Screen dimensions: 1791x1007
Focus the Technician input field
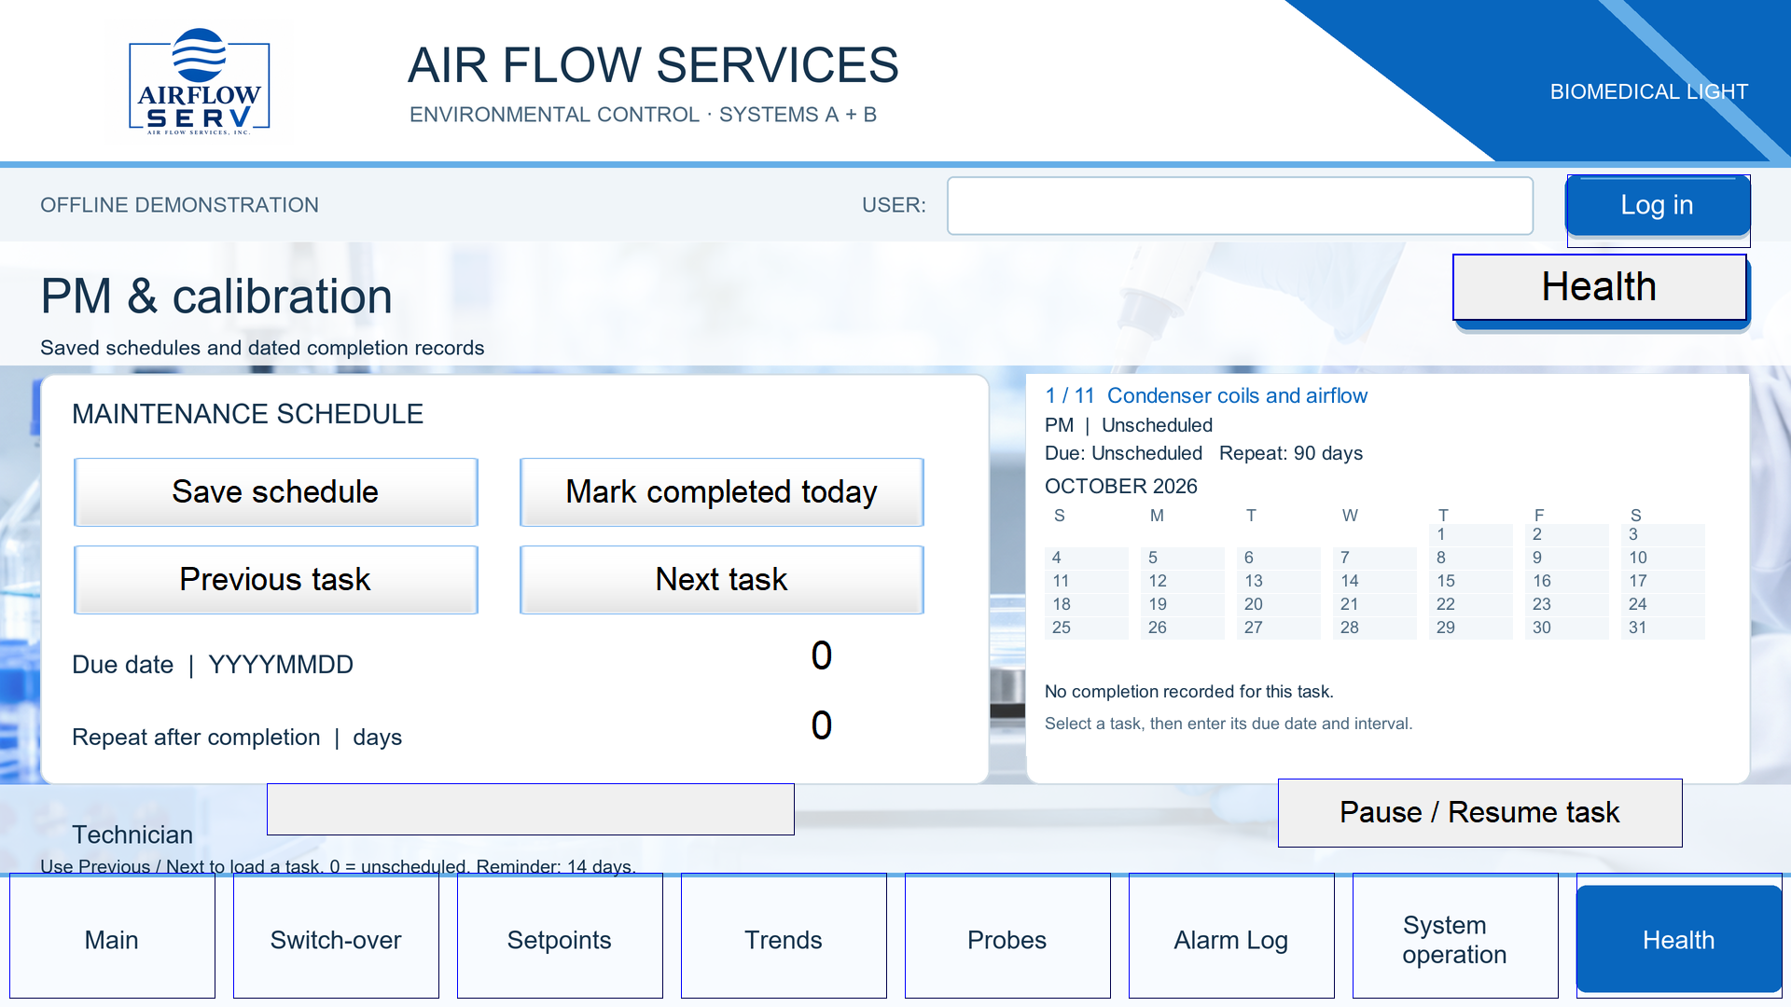point(530,809)
